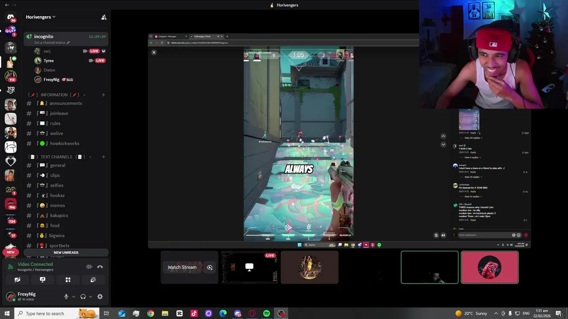Open microphone input options chevron

(74, 296)
